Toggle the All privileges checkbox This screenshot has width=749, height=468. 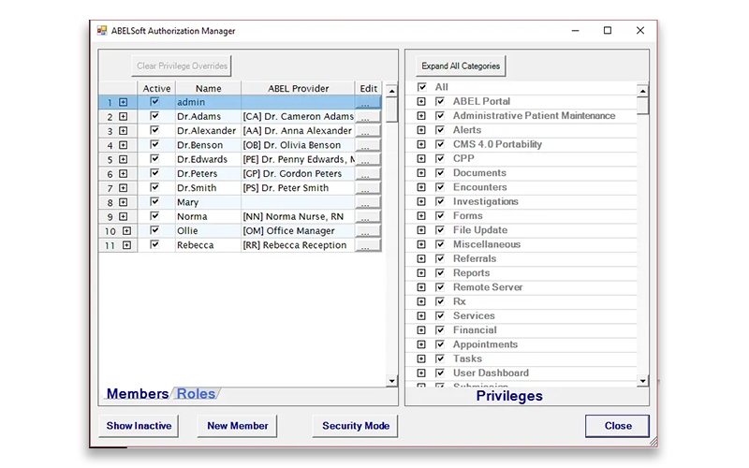(x=422, y=87)
